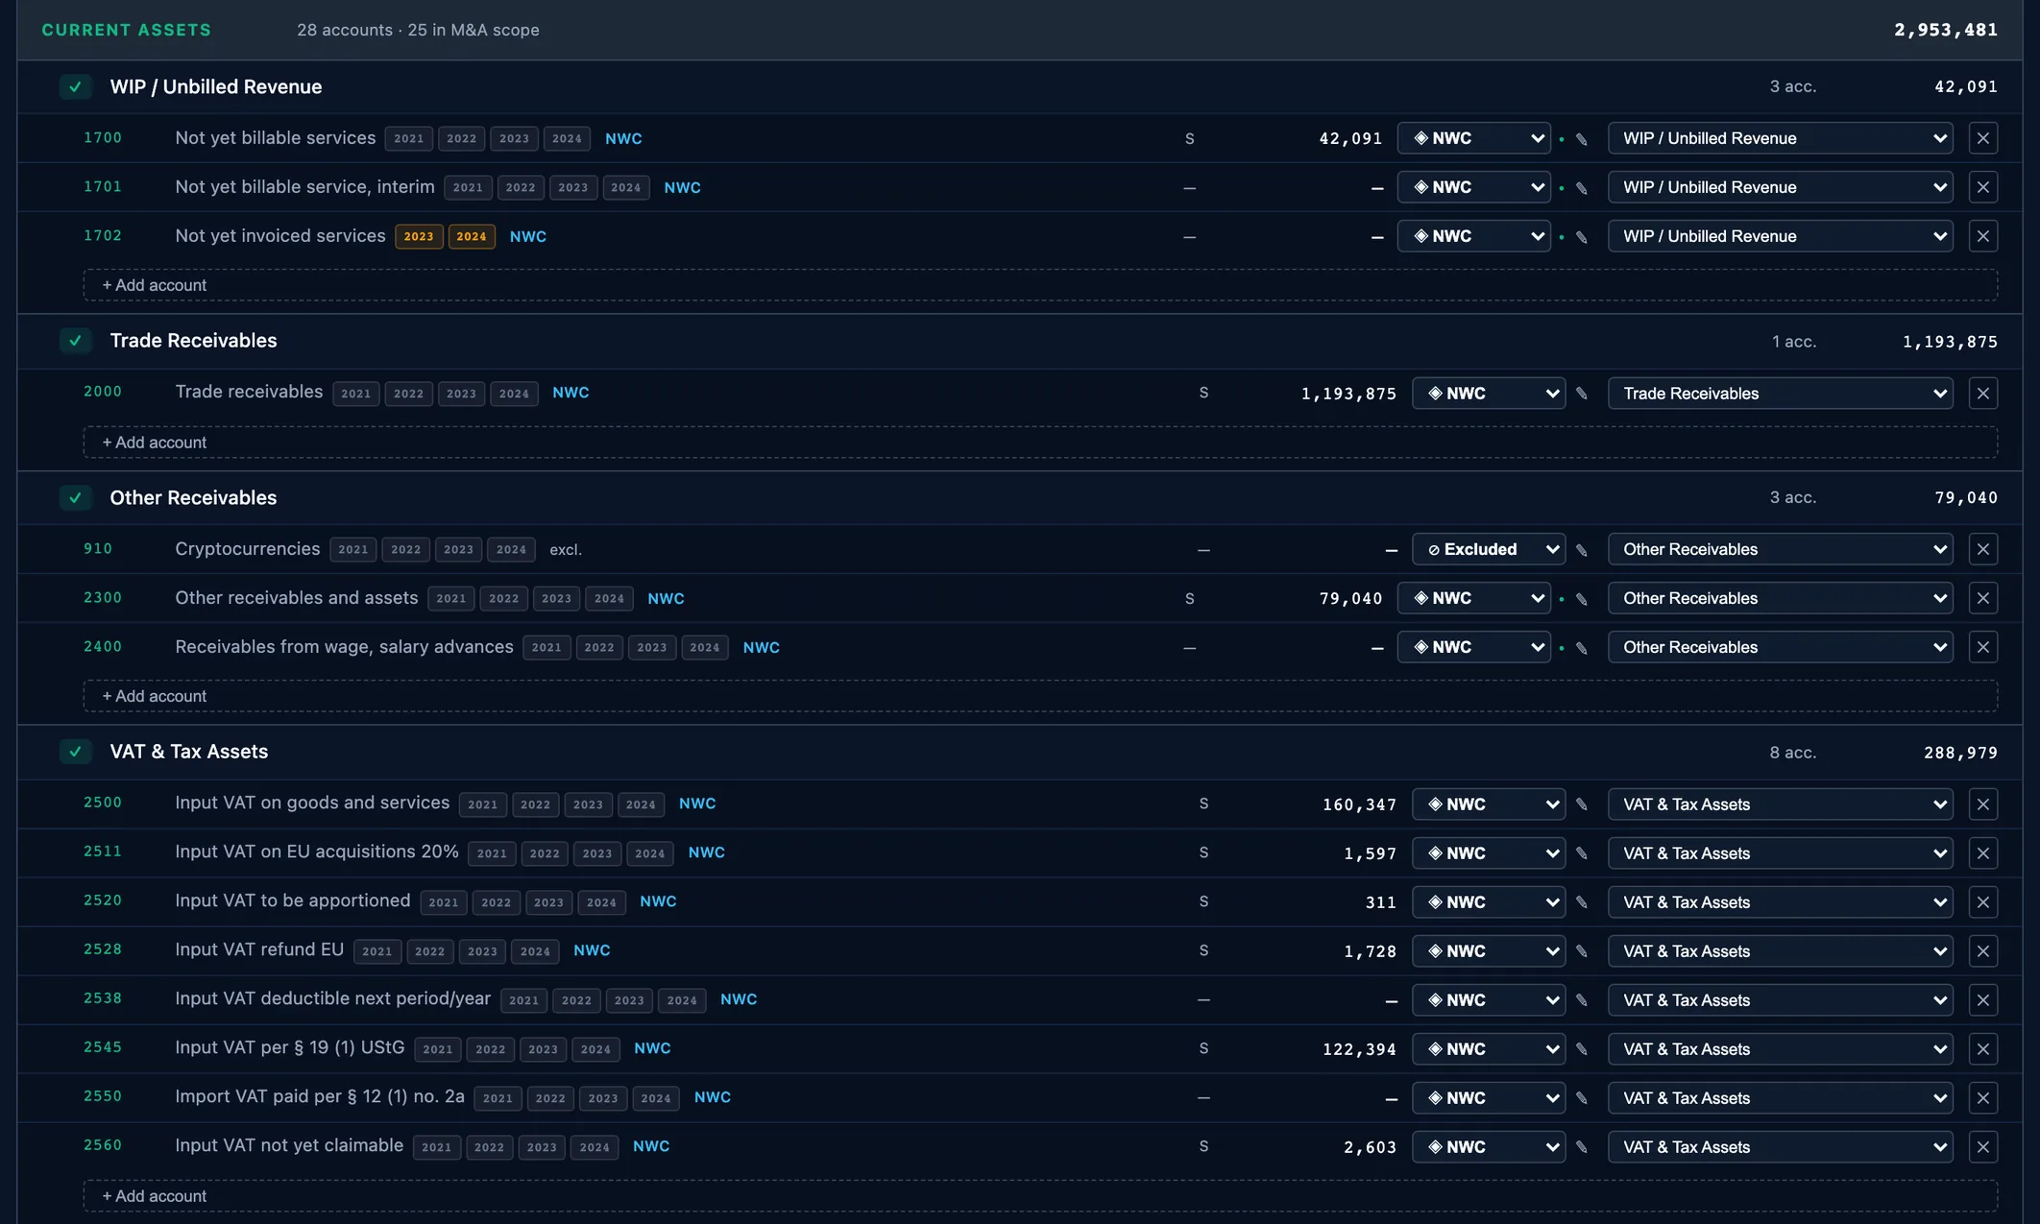
Task: Add account under Other Receivables
Action: click(1040, 696)
